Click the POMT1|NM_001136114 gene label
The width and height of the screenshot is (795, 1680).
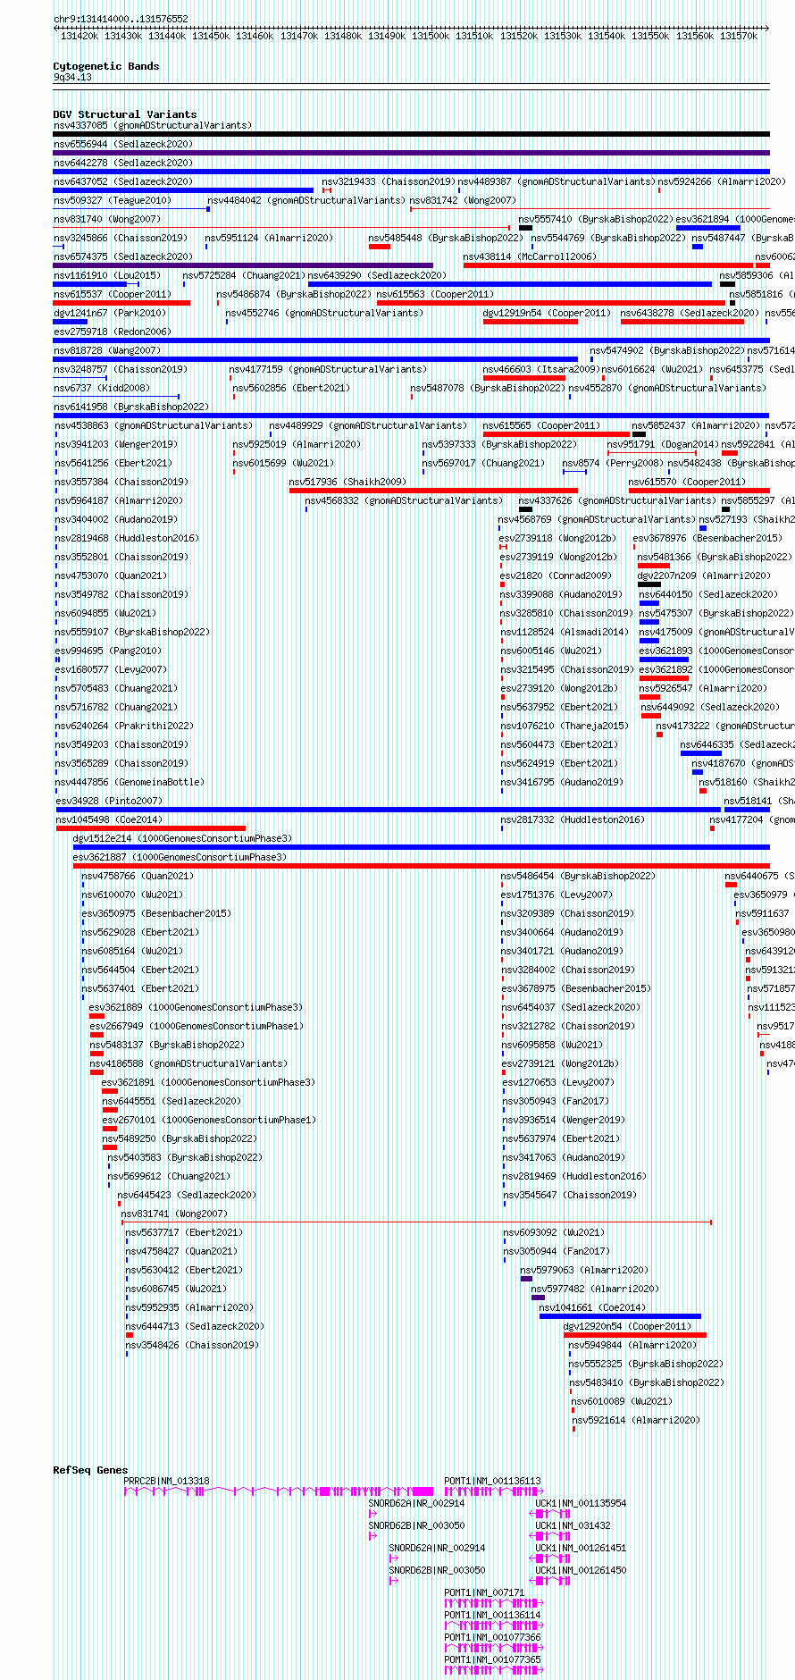coord(493,1615)
